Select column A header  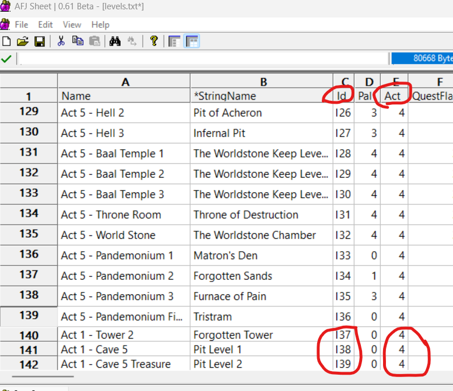coord(124,82)
